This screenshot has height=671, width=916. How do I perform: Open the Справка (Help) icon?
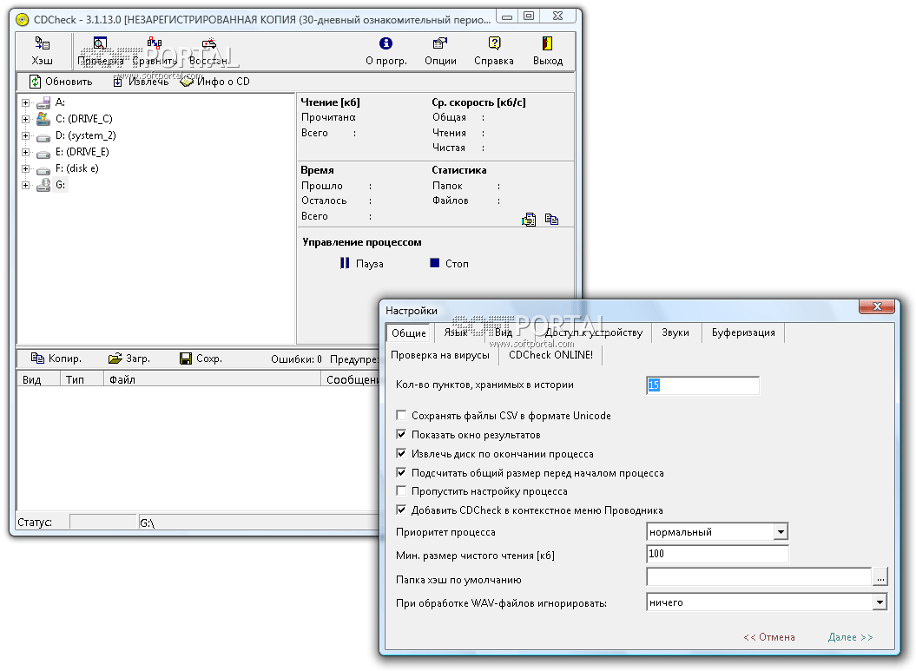tap(494, 43)
